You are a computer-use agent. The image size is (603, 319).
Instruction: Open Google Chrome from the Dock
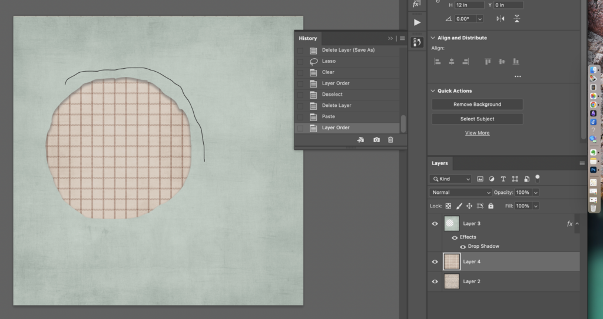(x=594, y=105)
